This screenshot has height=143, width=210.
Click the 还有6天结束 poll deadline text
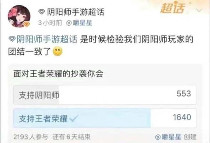71,137
